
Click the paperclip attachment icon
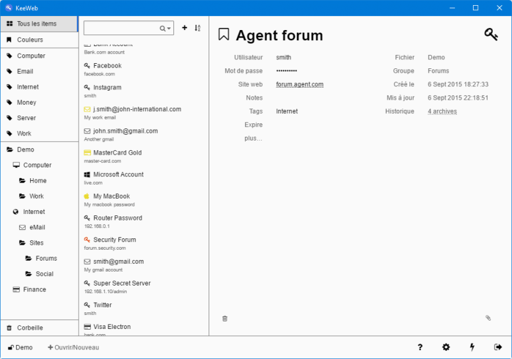click(488, 317)
